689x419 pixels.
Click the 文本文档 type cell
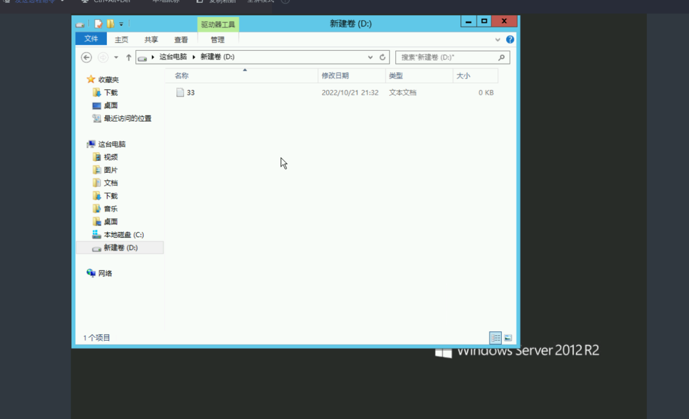click(x=403, y=93)
